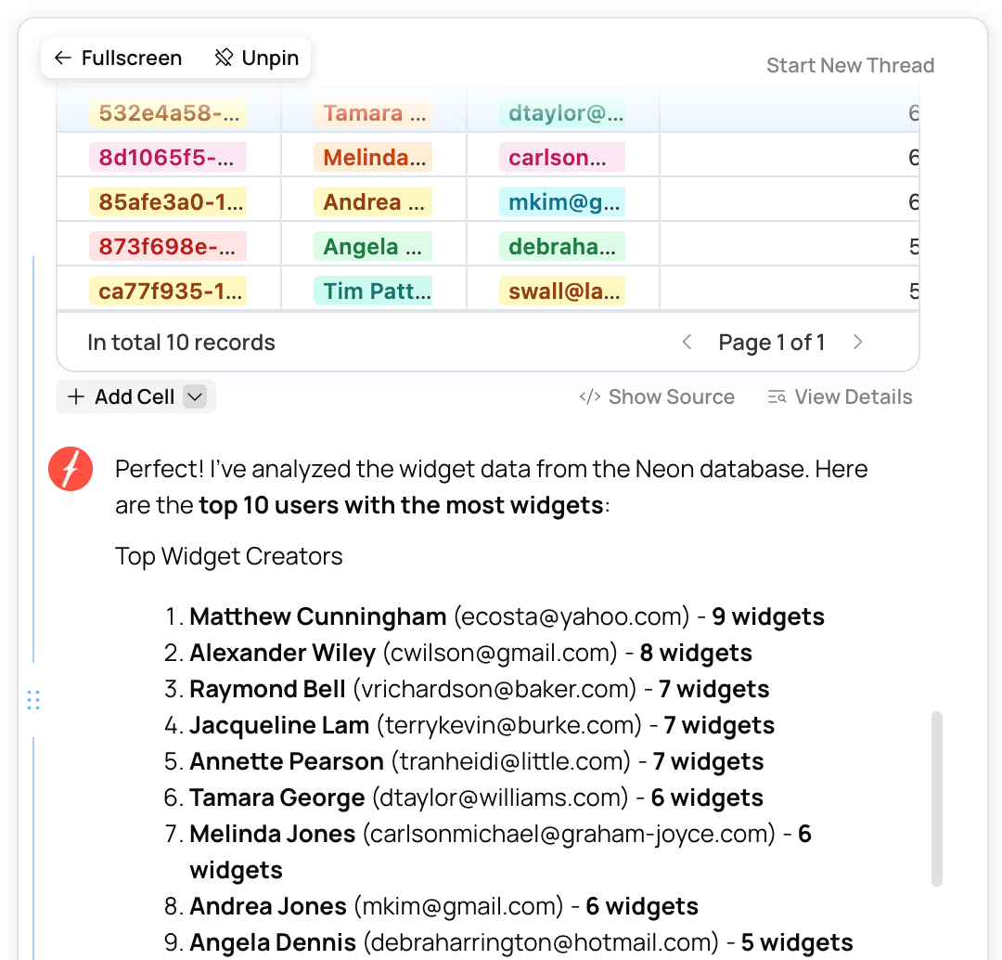The width and height of the screenshot is (1002, 960).
Task: Click the Unpin pin icon
Action: [223, 58]
